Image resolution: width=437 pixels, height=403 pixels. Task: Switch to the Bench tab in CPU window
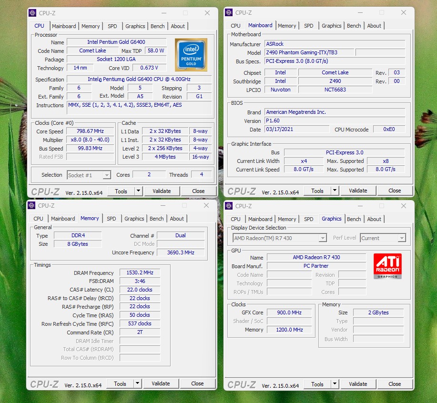click(158, 26)
